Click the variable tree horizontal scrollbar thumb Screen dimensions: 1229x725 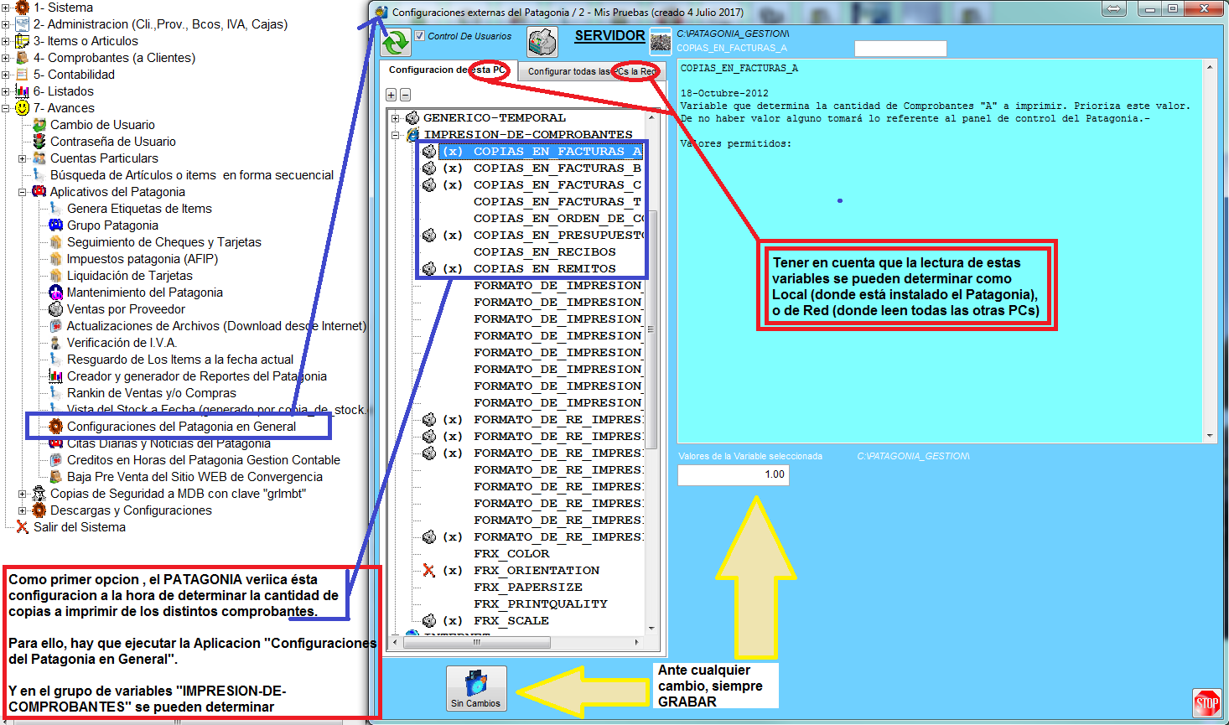[x=476, y=643]
